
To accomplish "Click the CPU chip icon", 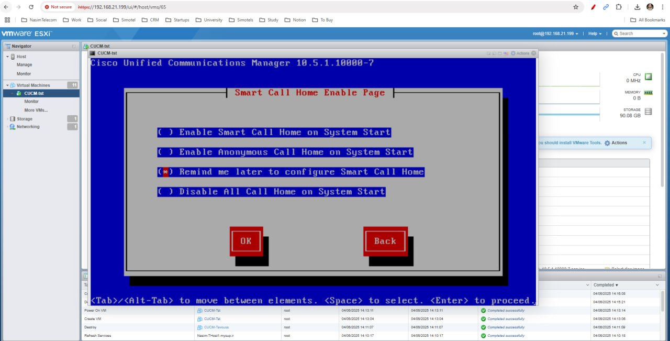I will [648, 77].
